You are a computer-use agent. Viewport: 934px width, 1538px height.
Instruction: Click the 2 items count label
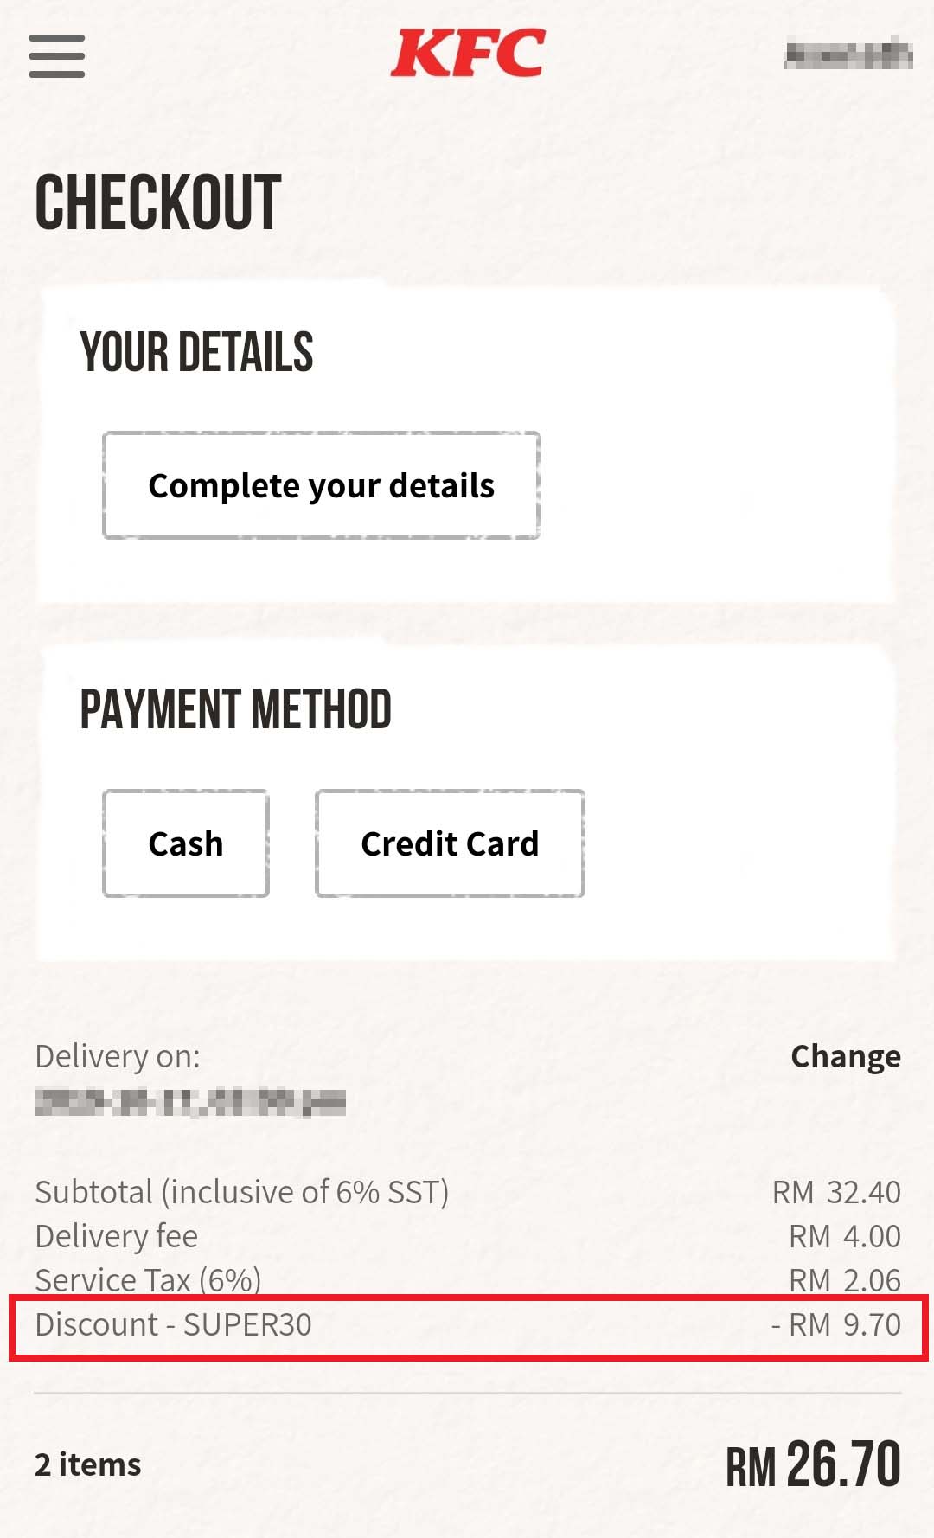tap(88, 1464)
